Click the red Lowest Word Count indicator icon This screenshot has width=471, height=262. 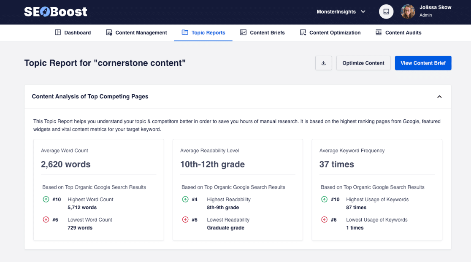tap(46, 219)
